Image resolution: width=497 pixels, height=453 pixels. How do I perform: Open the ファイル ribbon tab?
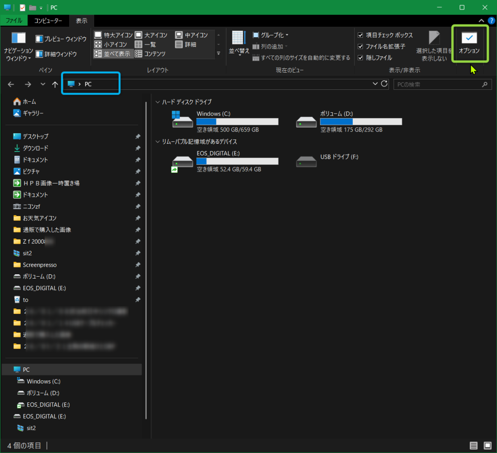[14, 21]
